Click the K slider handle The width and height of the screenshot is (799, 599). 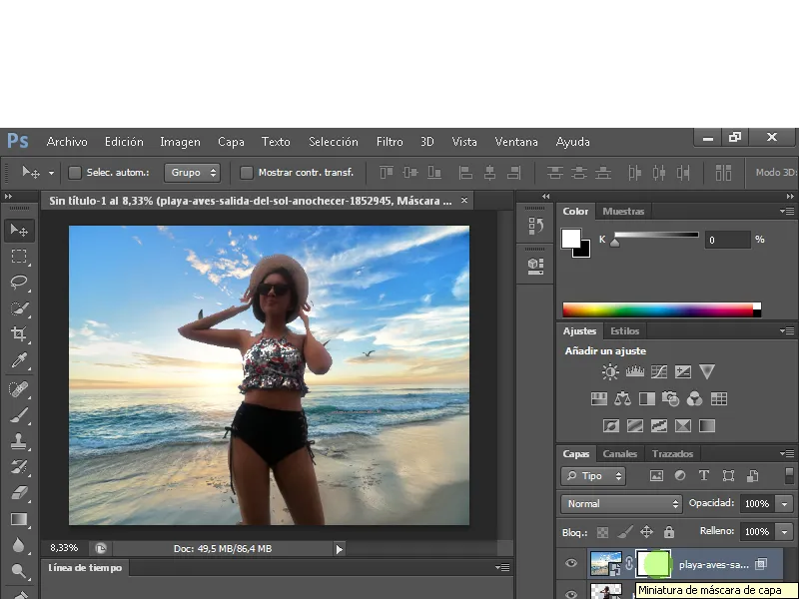point(615,243)
